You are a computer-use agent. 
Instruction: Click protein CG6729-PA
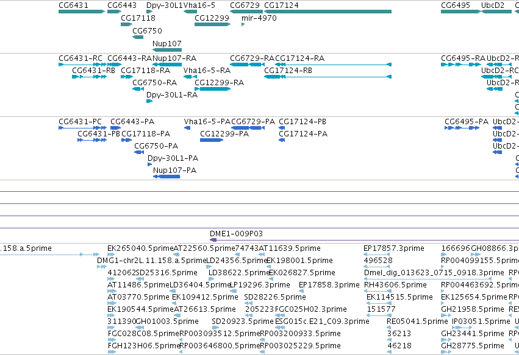pyautogui.click(x=248, y=128)
